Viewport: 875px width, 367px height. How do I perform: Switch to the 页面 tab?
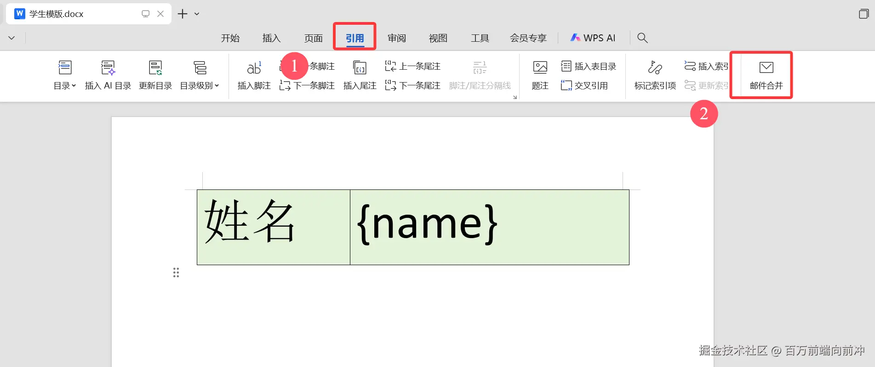pos(314,38)
